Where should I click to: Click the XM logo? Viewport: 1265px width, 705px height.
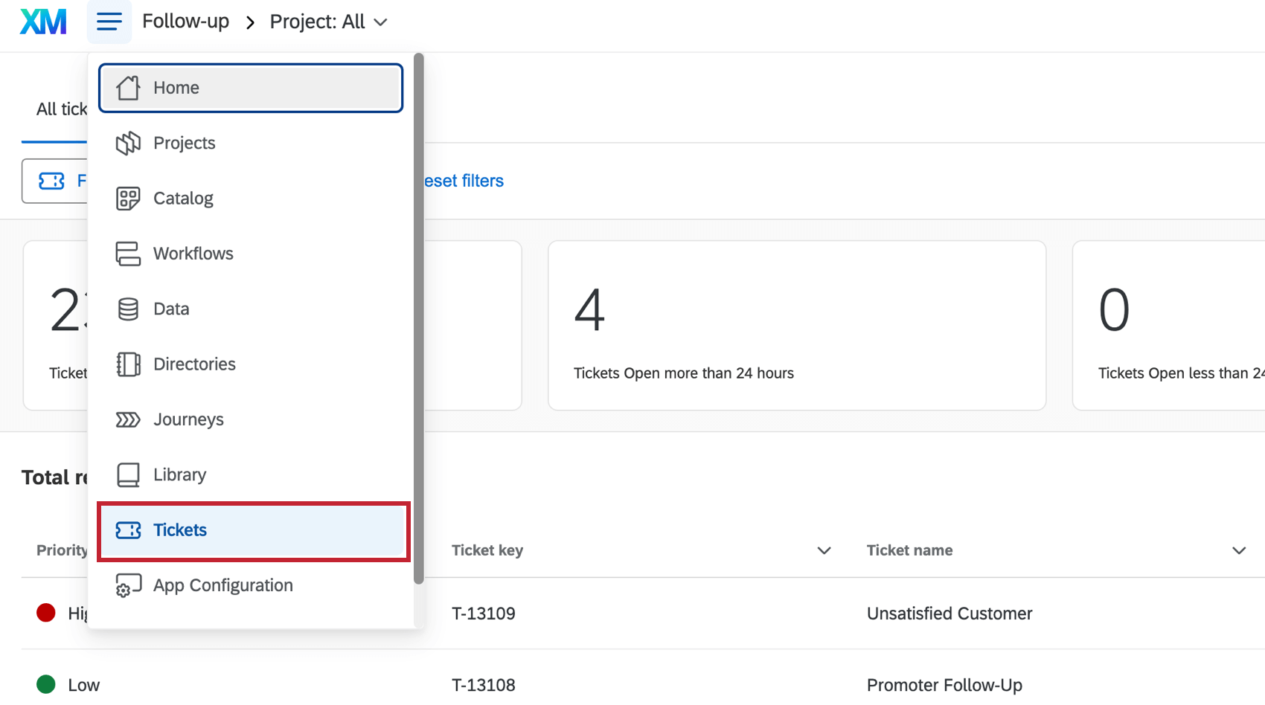pos(42,21)
